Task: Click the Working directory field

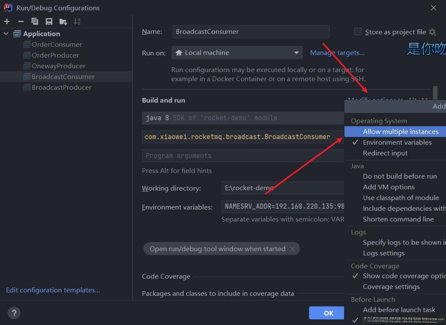Action: tap(283, 188)
